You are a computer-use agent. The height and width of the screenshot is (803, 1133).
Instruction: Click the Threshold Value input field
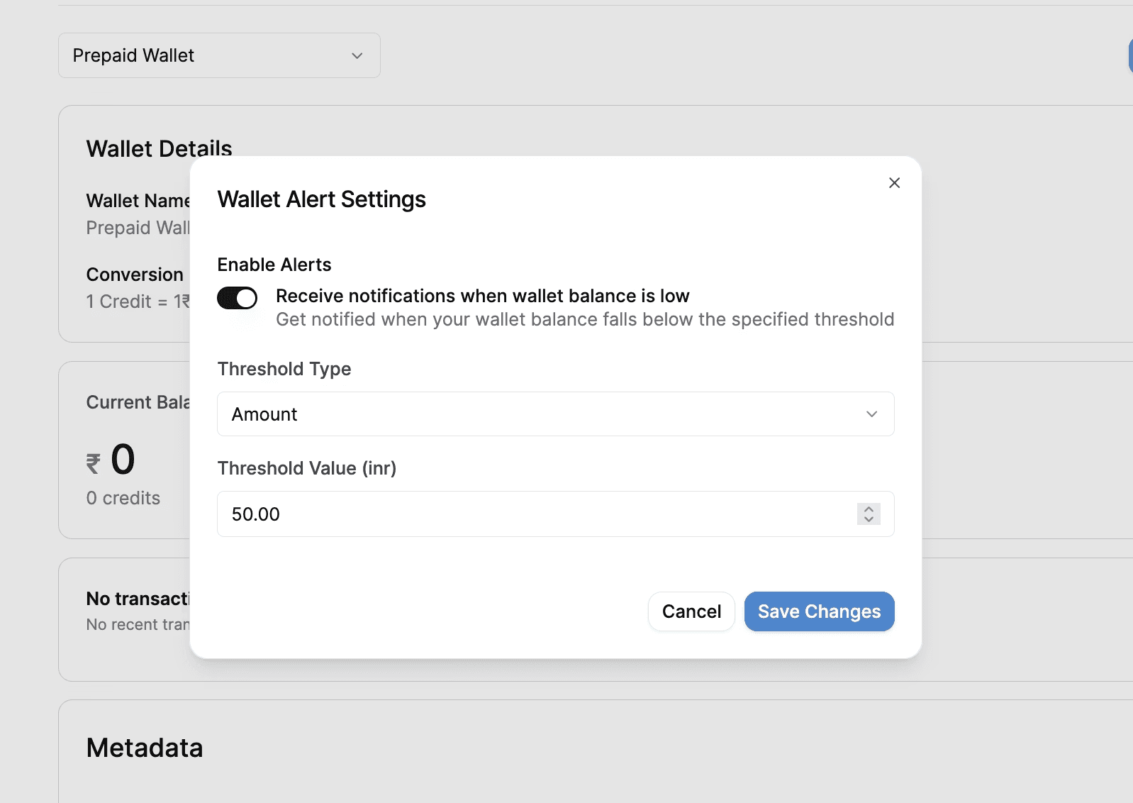click(555, 514)
